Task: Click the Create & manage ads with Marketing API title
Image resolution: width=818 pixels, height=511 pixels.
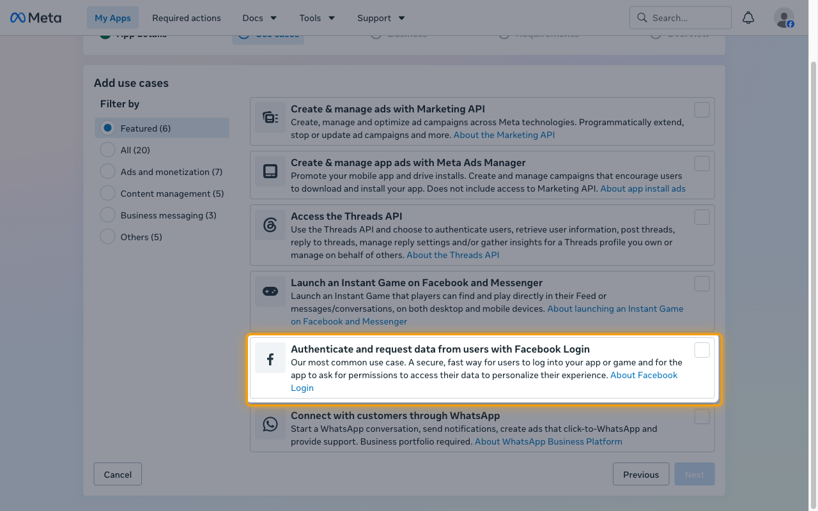Action: [388, 109]
